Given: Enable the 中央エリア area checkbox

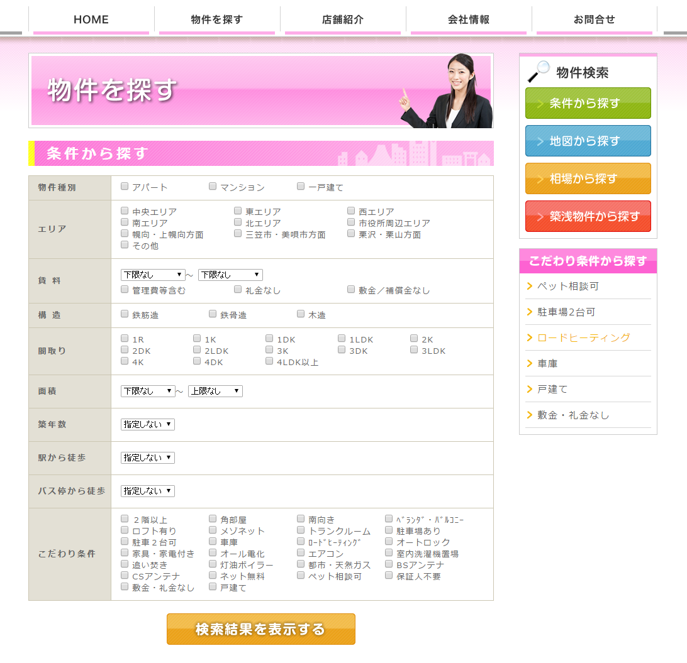Looking at the screenshot, I should pos(125,211).
